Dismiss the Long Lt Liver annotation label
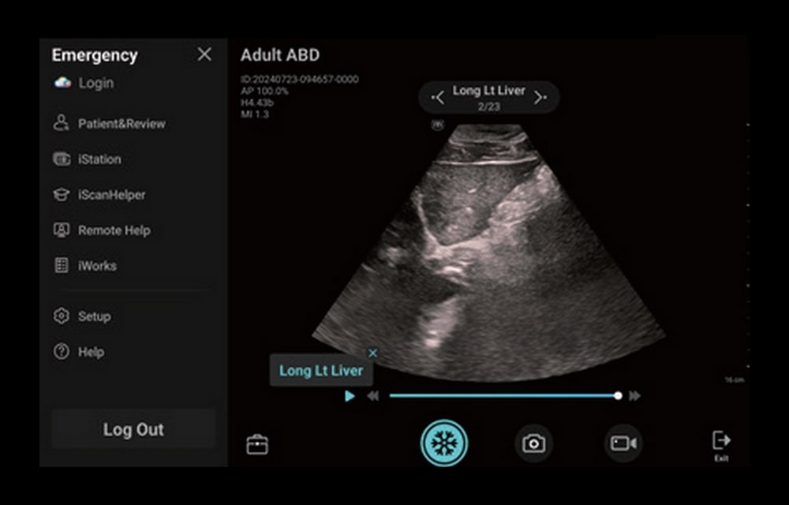This screenshot has height=505, width=789. (373, 353)
